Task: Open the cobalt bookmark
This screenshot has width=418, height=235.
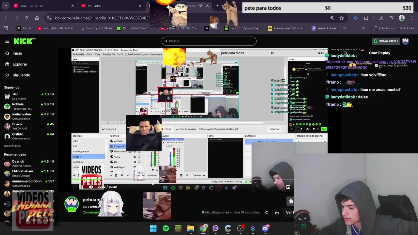Action: [x=212, y=28]
